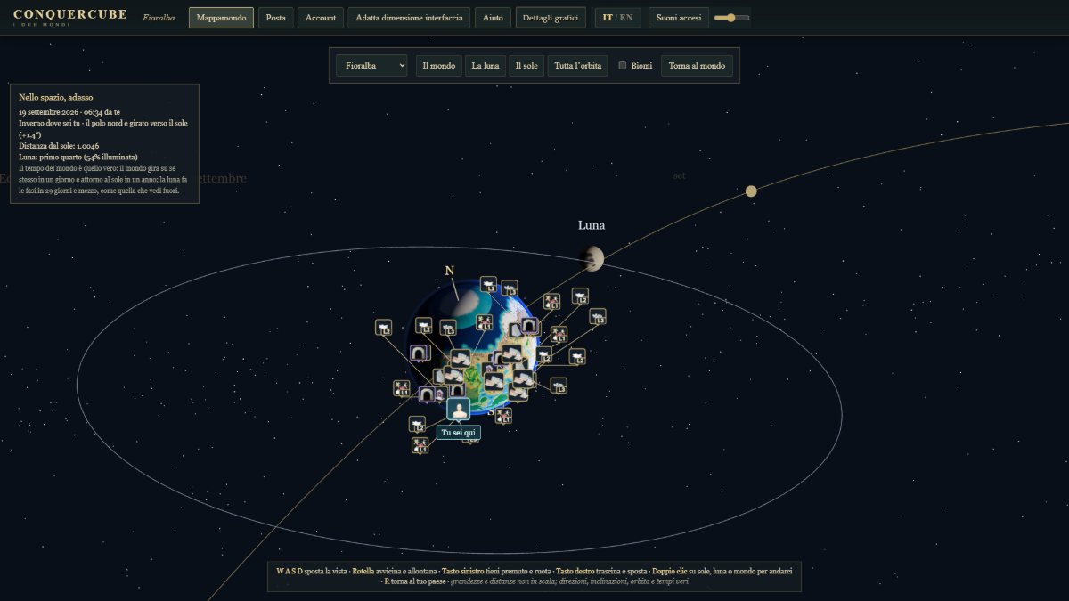The image size is (1069, 601).
Task: Click the purple tunnel marker on the globe's upper right
Action: [x=529, y=327]
